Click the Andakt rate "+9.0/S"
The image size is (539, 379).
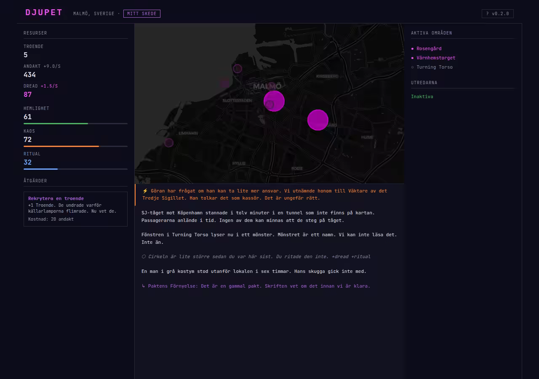52,66
